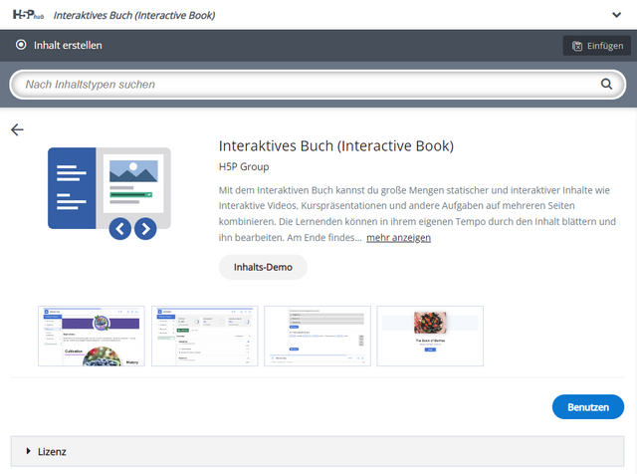This screenshot has height=474, width=637.
Task: Open the second screenshot thumbnail showing summary
Action: 205,337
